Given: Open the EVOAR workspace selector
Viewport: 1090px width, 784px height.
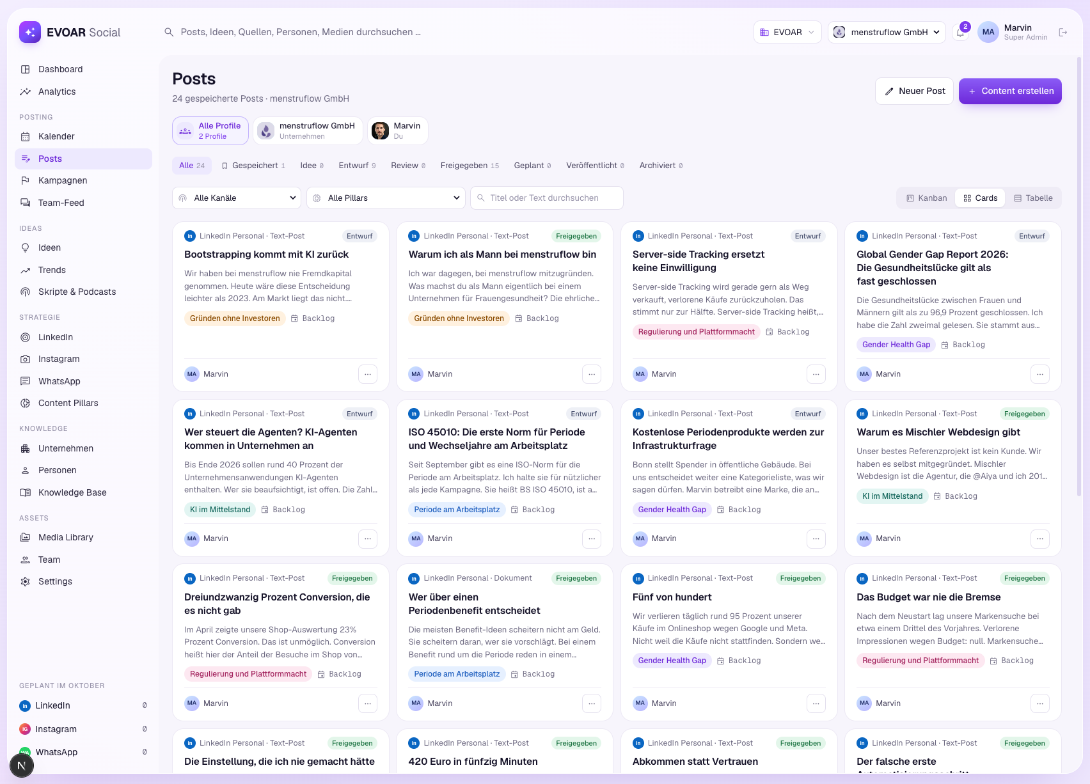Looking at the screenshot, I should click(787, 32).
